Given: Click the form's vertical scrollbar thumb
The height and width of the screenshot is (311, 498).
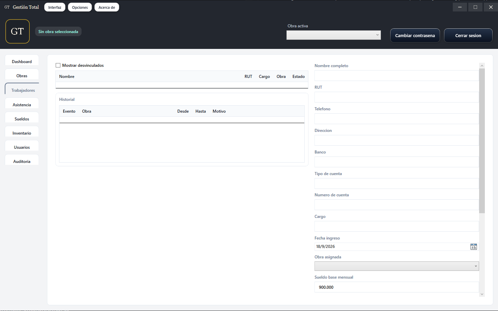Looking at the screenshot, I should (x=482, y=141).
